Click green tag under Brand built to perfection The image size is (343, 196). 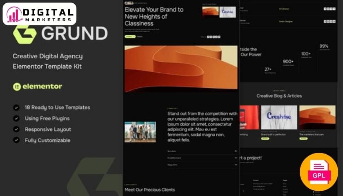(x=265, y=139)
